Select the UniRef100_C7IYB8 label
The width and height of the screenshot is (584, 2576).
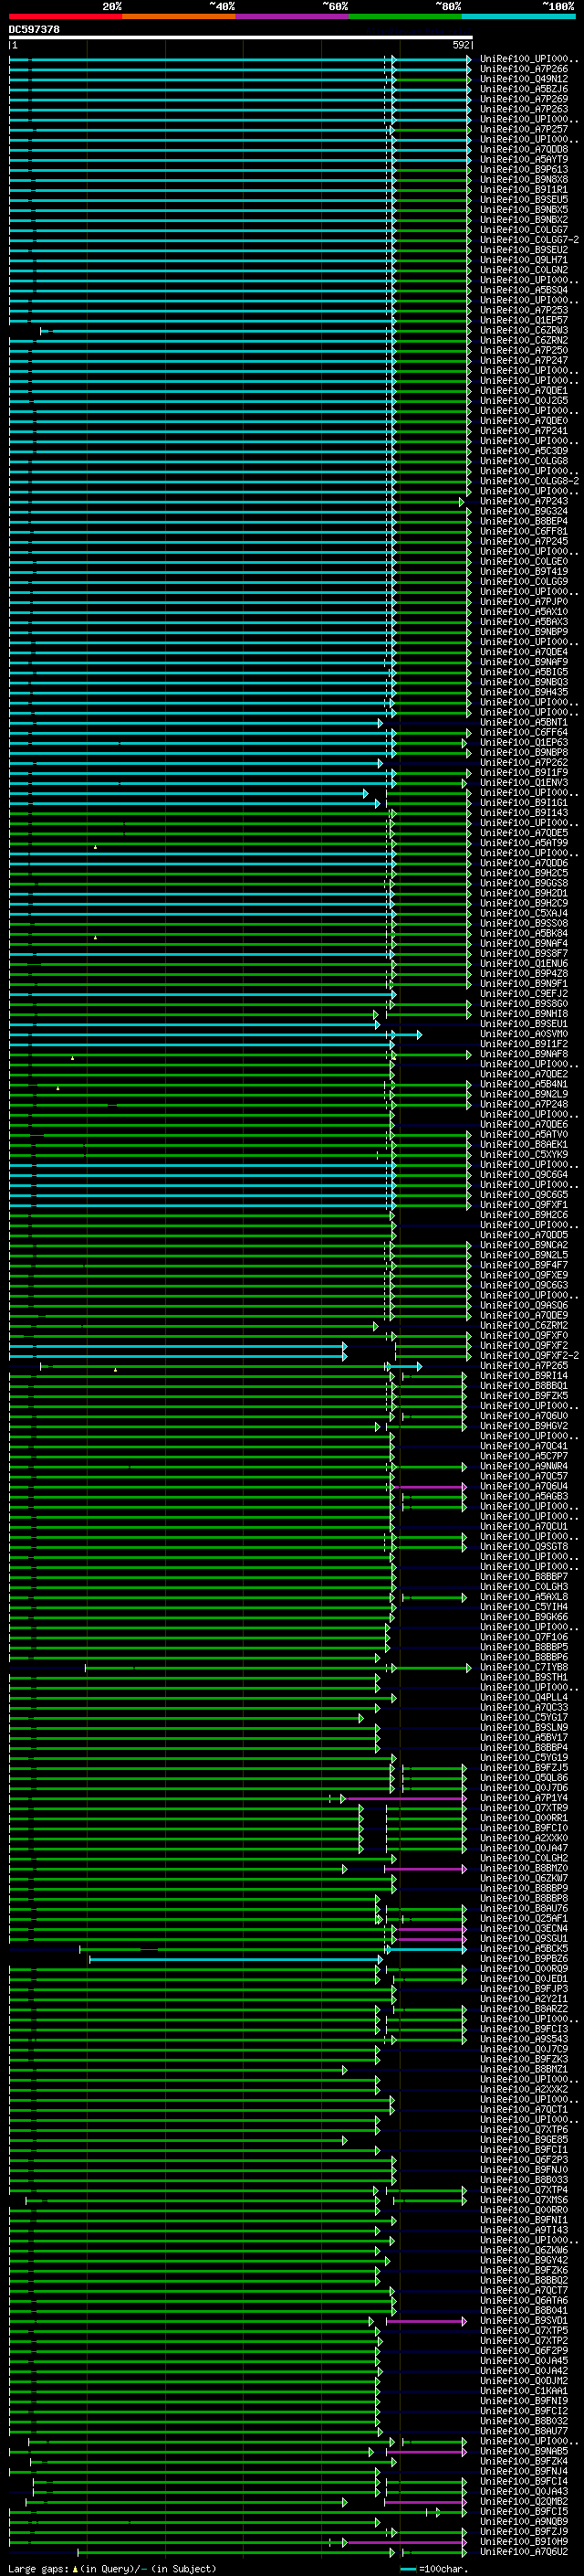point(524,1668)
